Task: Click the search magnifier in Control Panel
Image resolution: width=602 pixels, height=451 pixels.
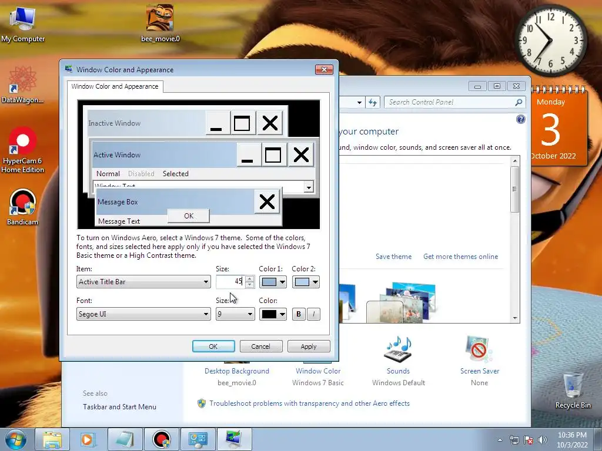Action: pyautogui.click(x=519, y=102)
